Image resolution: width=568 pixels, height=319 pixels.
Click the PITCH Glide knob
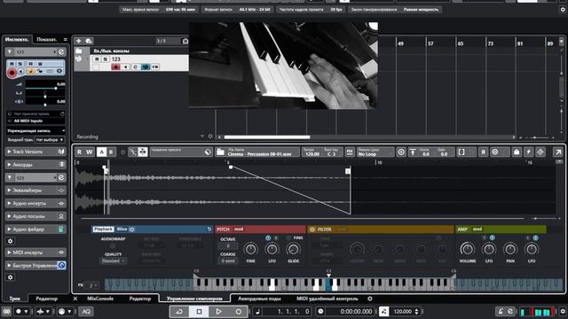click(x=293, y=249)
